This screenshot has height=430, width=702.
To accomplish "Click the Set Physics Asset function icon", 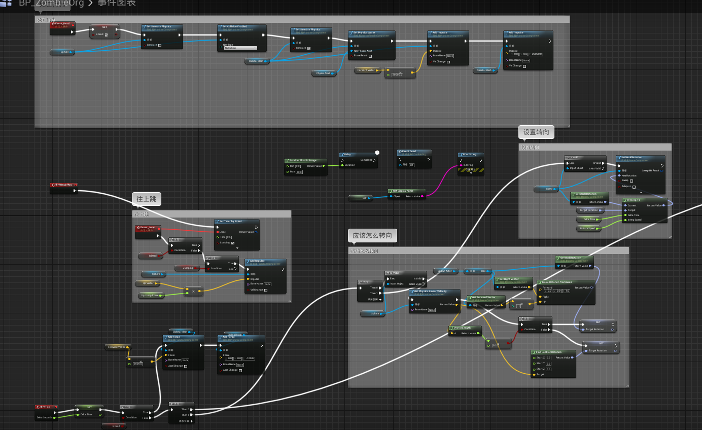I will [x=351, y=32].
